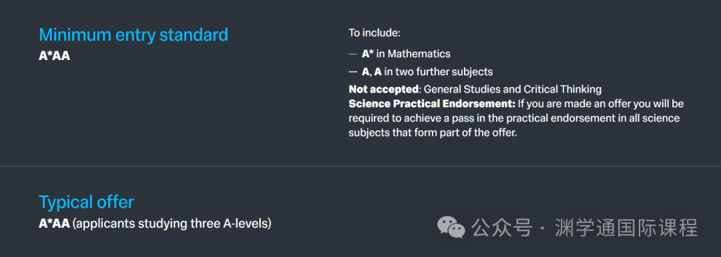Click the dash bullet before 'A*' in Mathematics
This screenshot has width=721, height=257.
(352, 54)
